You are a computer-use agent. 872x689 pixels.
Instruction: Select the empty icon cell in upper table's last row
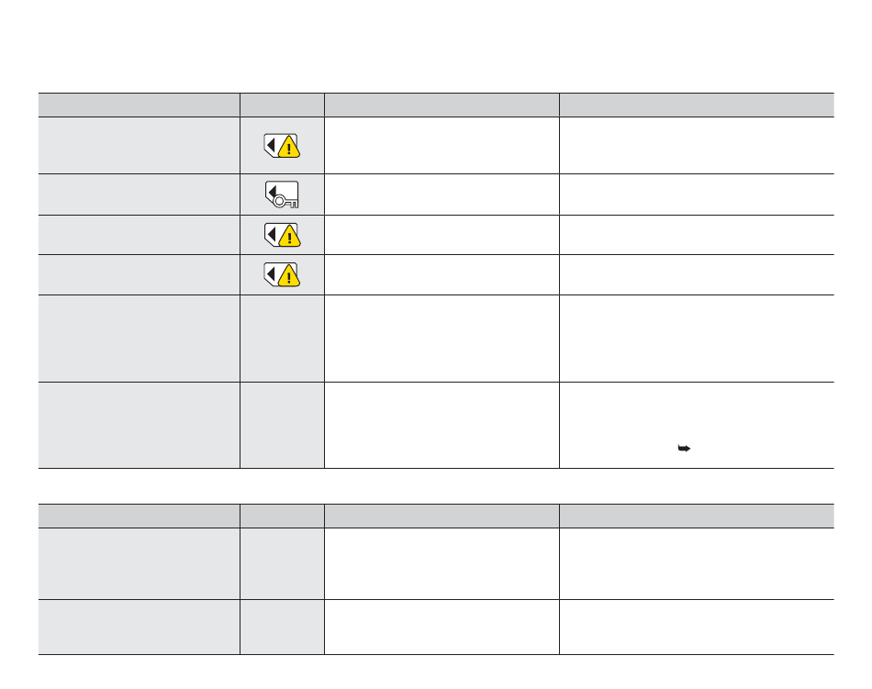point(282,425)
